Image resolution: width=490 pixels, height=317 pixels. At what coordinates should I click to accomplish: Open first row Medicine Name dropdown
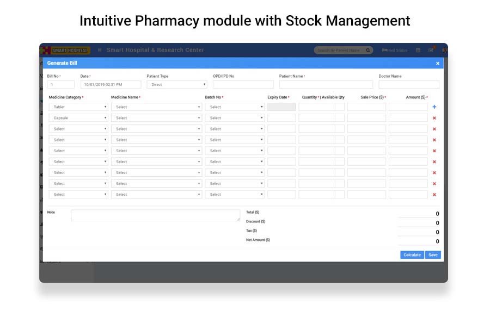(156, 107)
